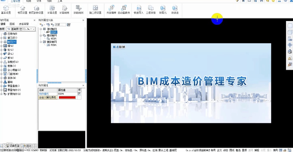This screenshot has width=293, height=152.
Task: Open 楼层参数设置 floor parameter settings
Action: [36, 10]
